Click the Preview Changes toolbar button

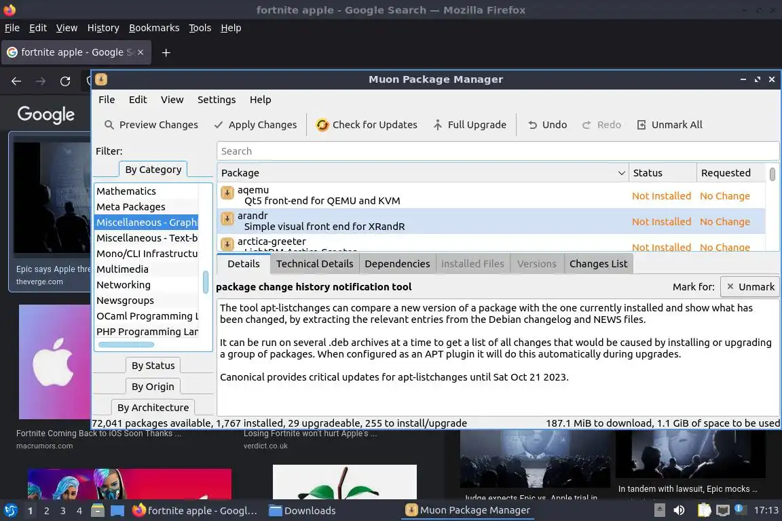pos(151,125)
